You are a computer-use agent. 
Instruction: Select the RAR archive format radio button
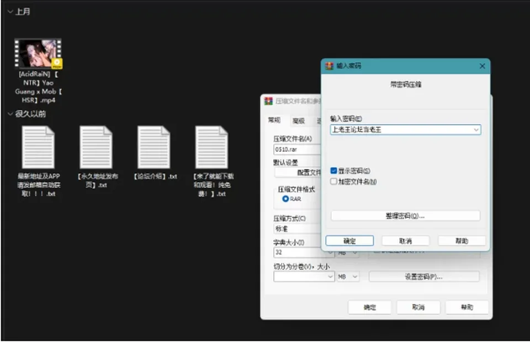point(285,199)
